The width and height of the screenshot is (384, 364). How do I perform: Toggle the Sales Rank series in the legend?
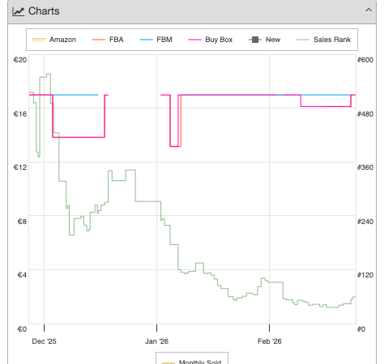click(x=323, y=40)
